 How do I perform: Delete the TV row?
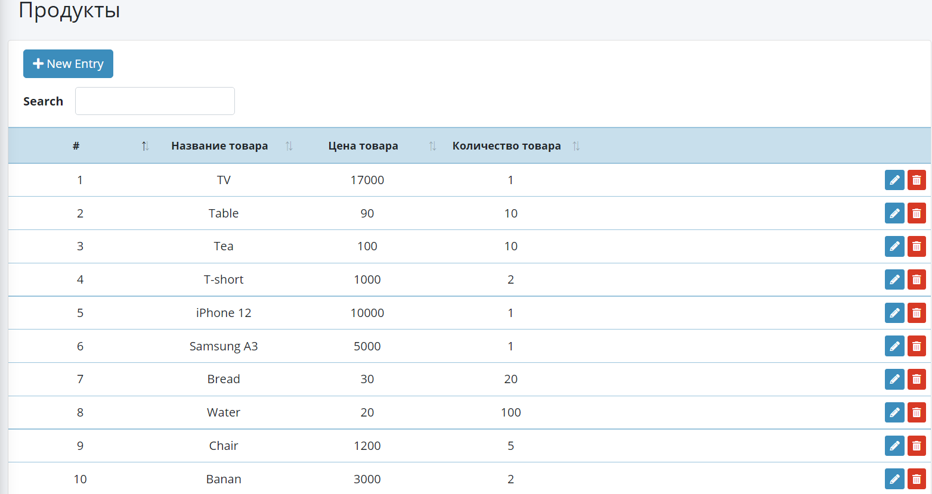coord(916,180)
